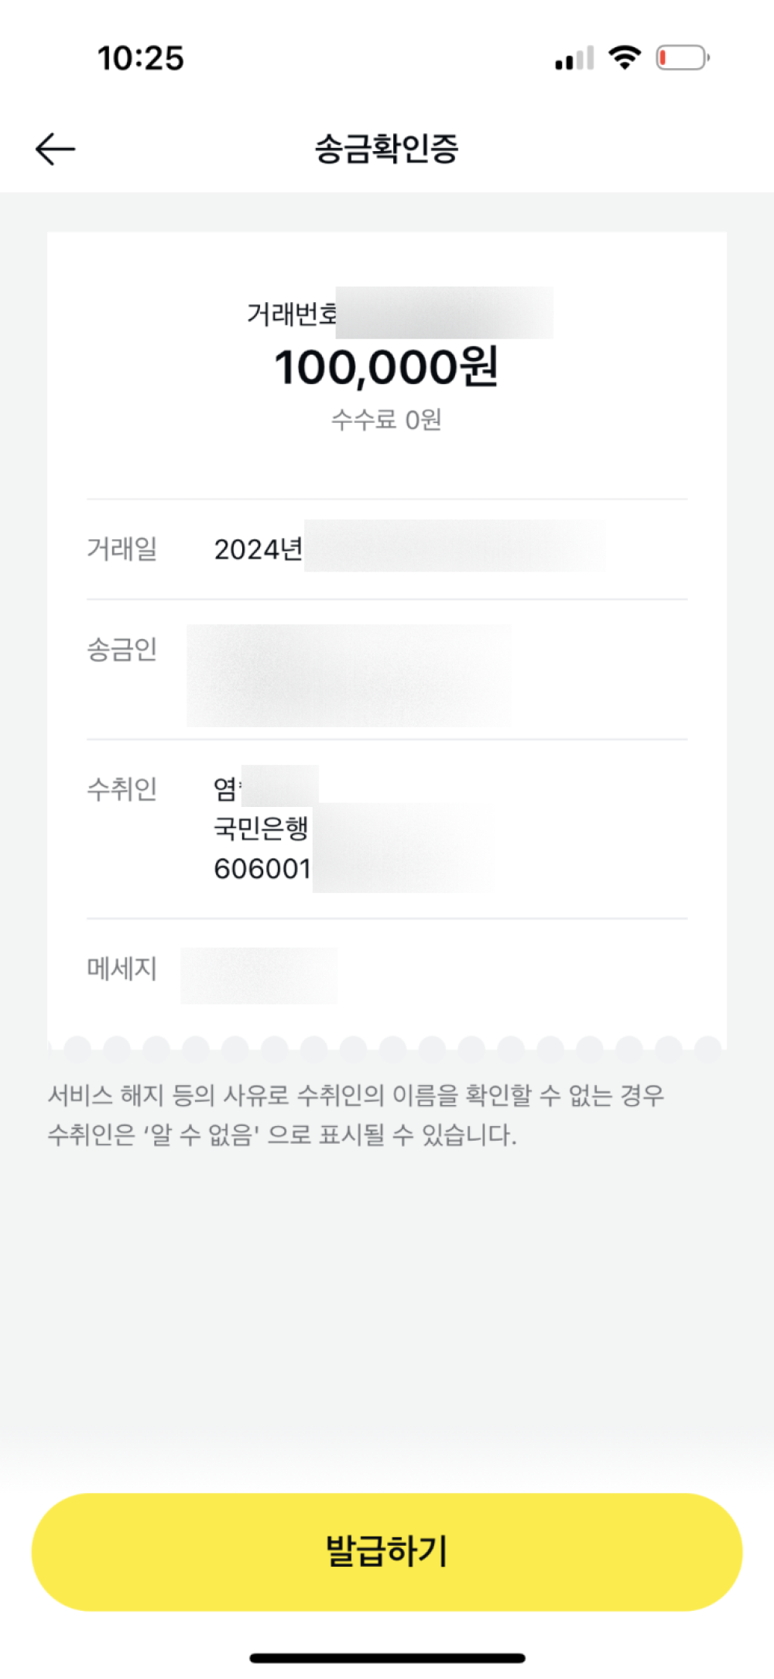Tap the 수취인 row label
This screenshot has width=774, height=1679.
click(122, 789)
